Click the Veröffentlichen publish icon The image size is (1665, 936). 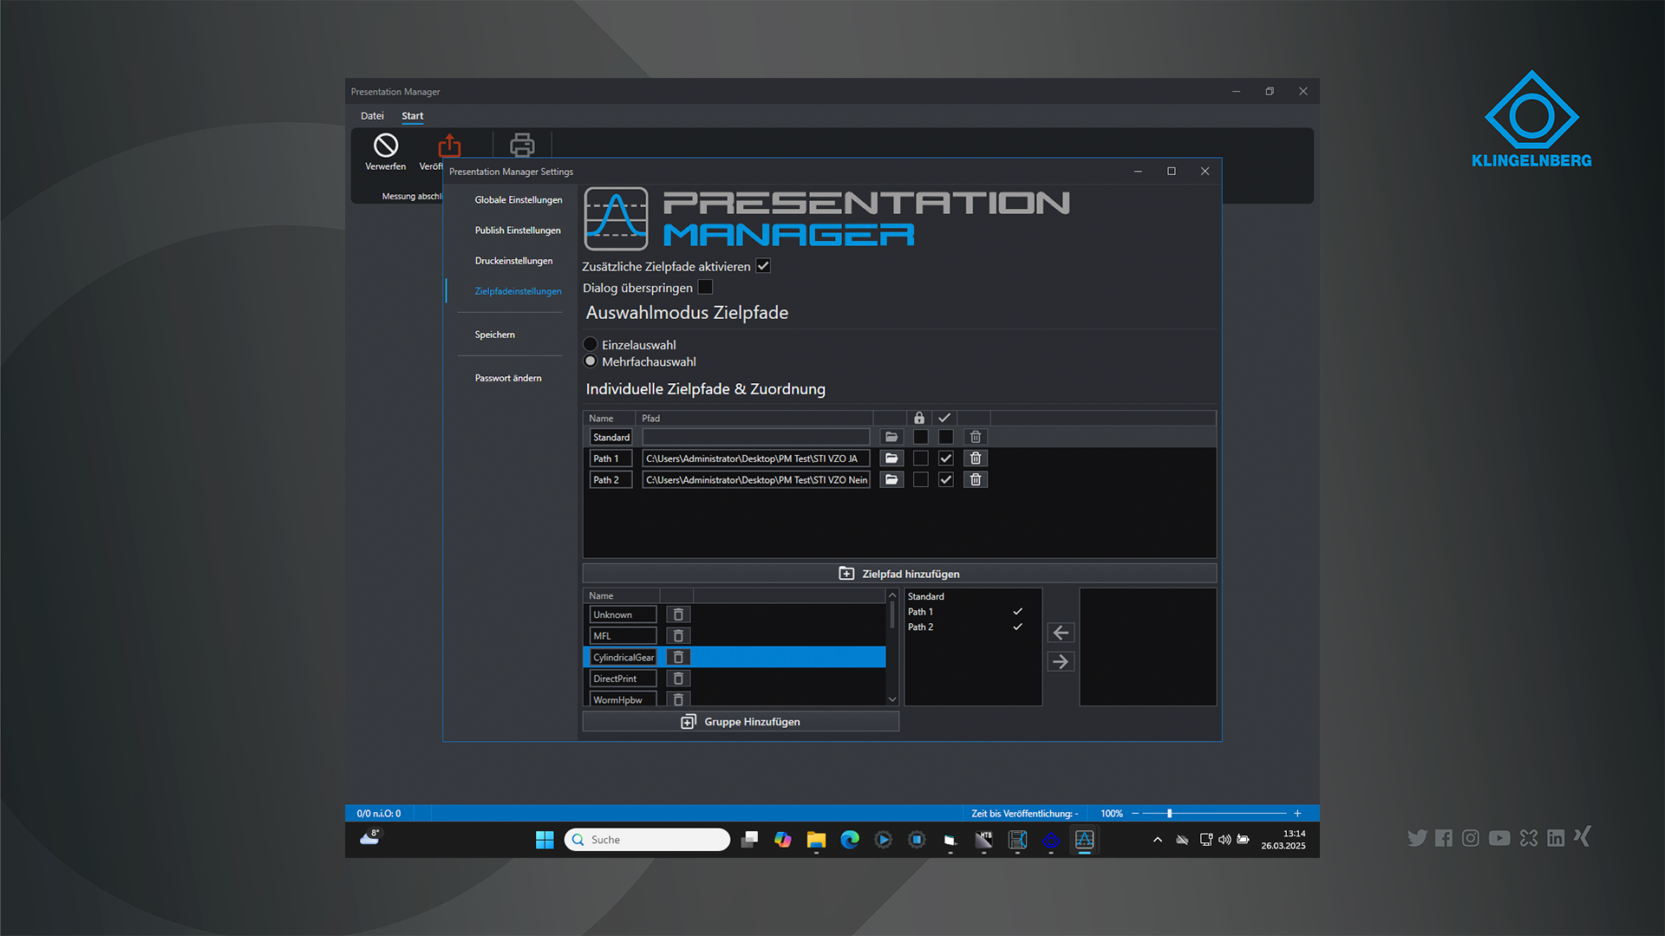449,145
